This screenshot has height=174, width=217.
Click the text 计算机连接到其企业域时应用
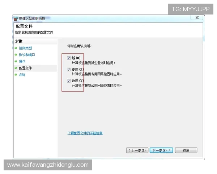[94, 63]
